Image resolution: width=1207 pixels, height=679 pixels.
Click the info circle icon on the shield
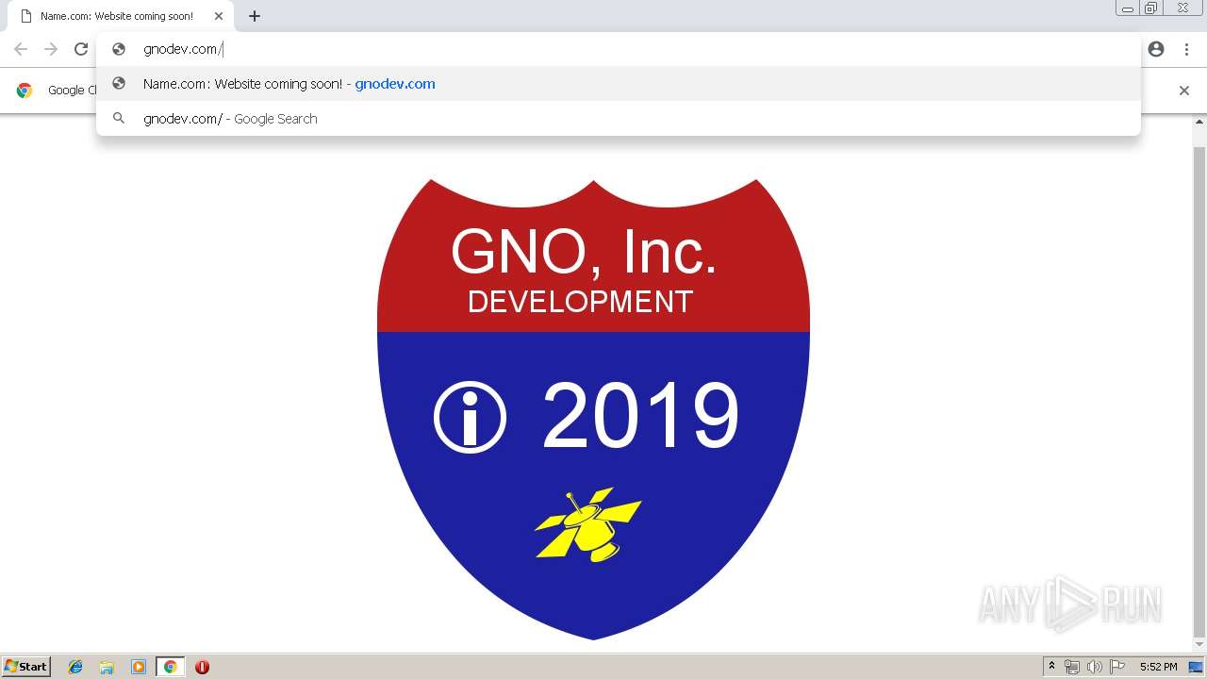coord(470,418)
